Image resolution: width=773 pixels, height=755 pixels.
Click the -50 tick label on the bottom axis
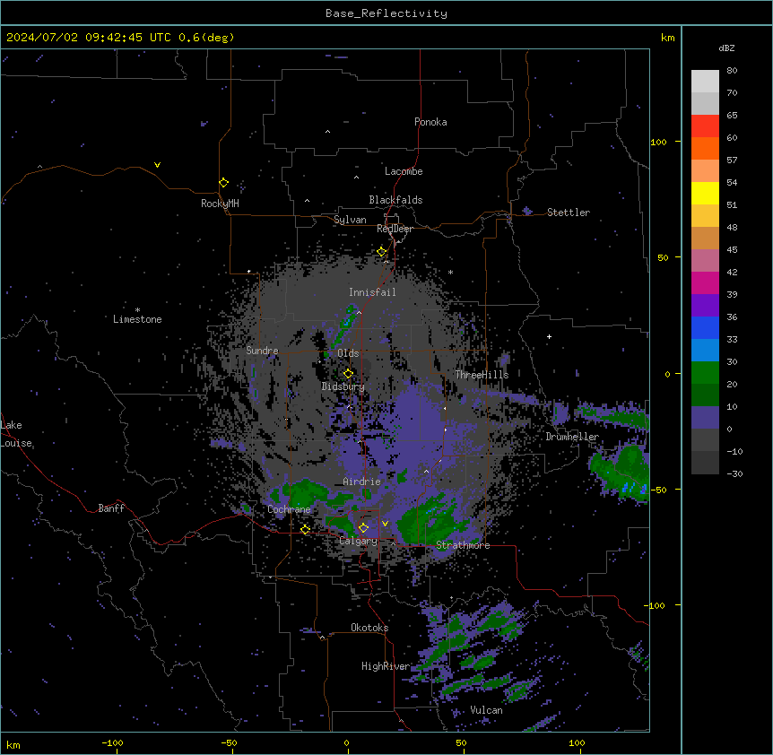229,742
